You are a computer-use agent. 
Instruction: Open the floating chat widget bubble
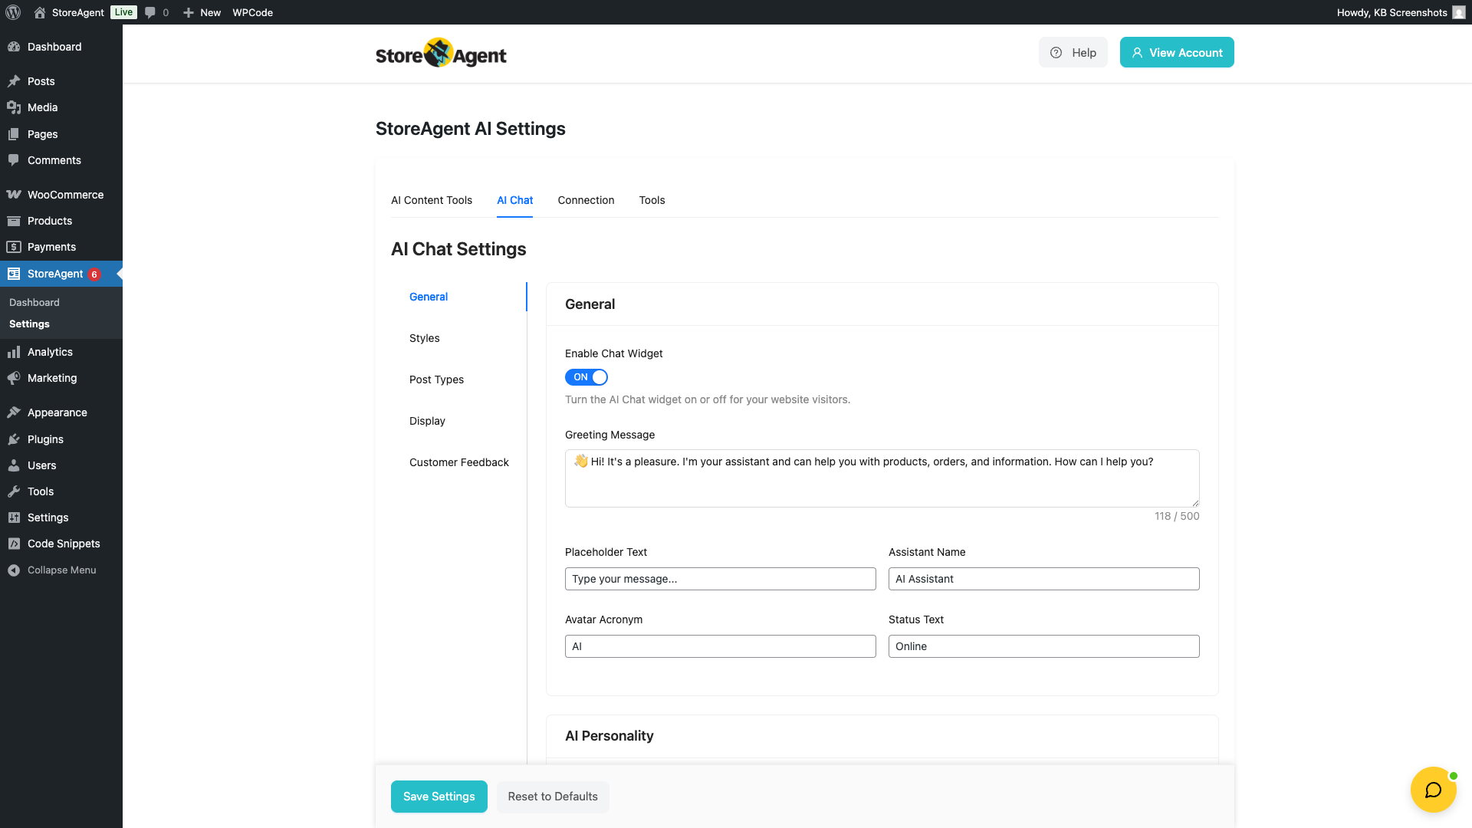(1433, 790)
